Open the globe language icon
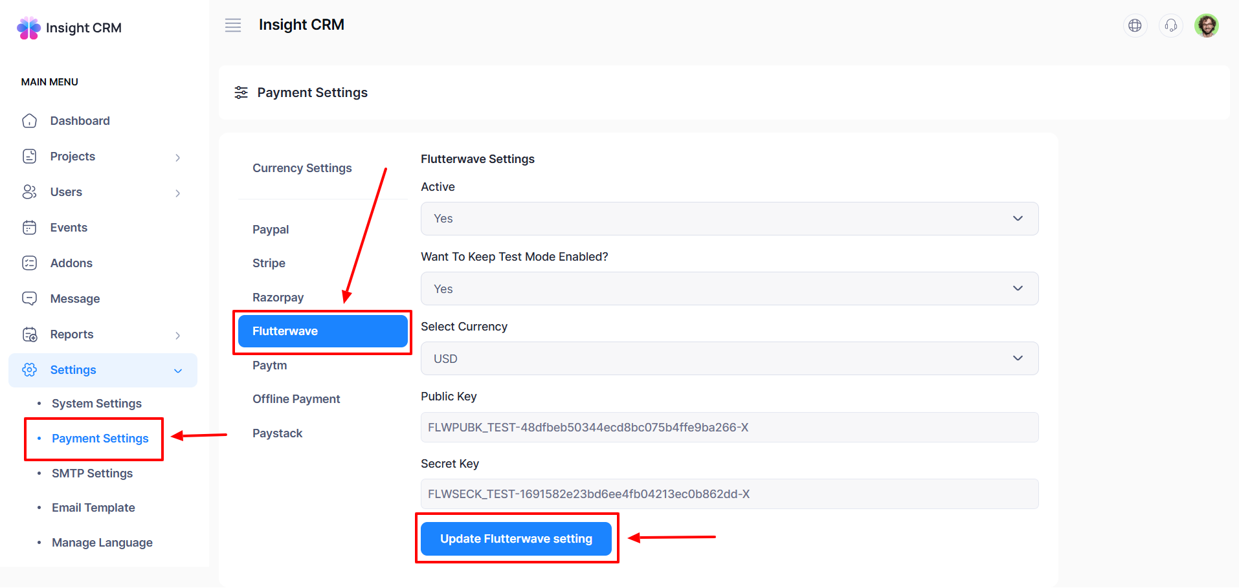Viewport: 1239px width, 588px height. click(1135, 25)
